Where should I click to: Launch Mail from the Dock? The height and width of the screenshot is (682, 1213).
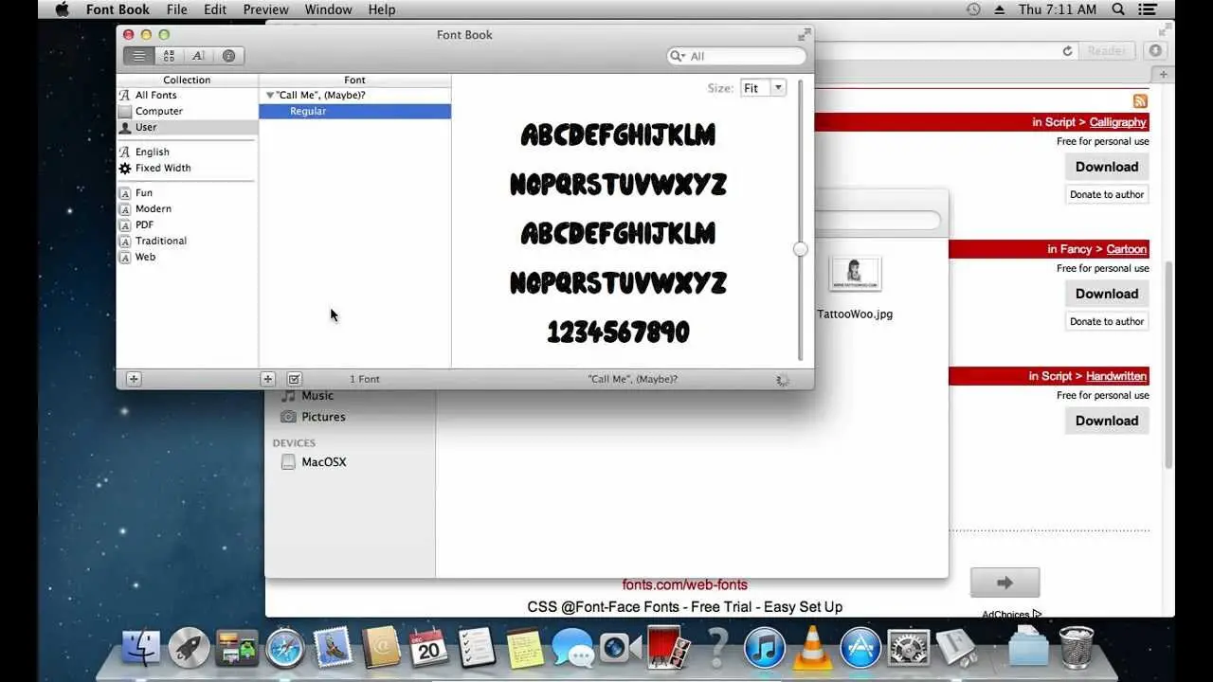click(333, 648)
